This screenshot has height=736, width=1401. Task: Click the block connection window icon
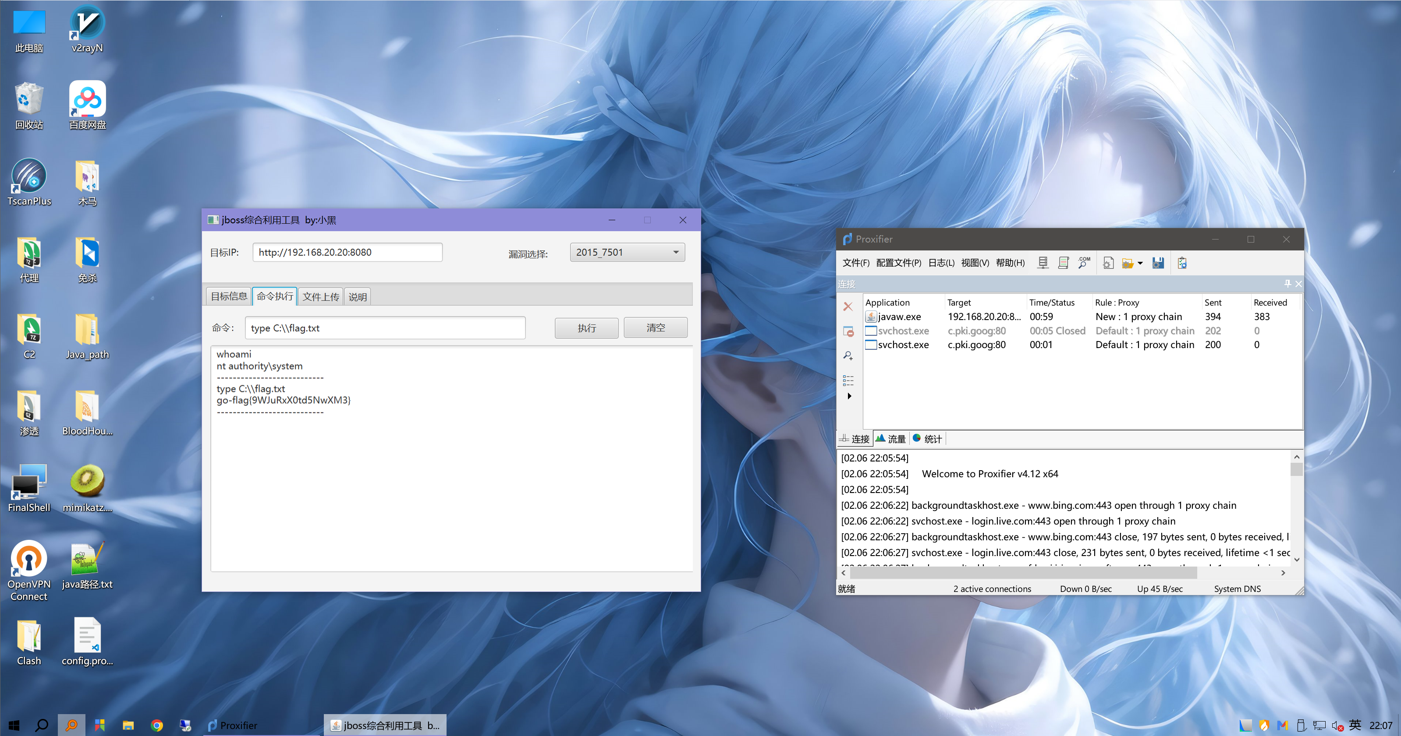[x=848, y=331]
